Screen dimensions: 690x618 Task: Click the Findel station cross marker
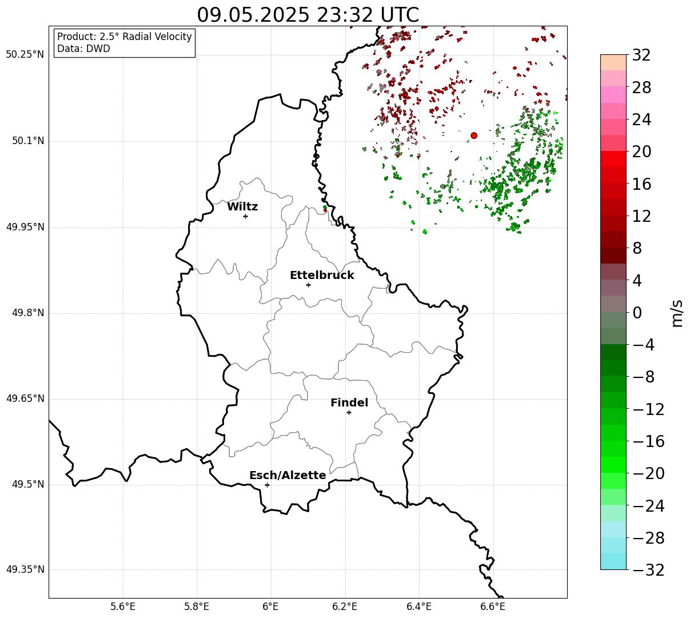349,412
